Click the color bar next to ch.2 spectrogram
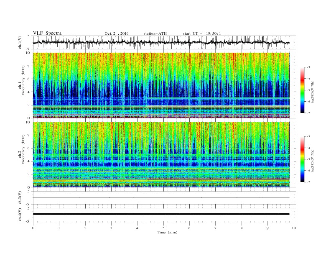This screenshot has height=256, width=331. (x=302, y=159)
